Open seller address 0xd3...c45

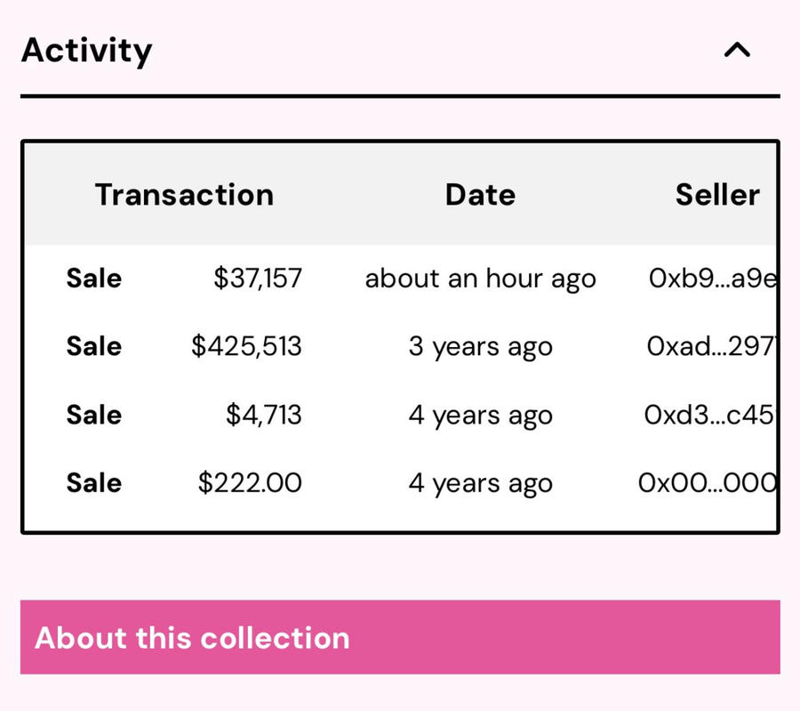pyautogui.click(x=708, y=415)
